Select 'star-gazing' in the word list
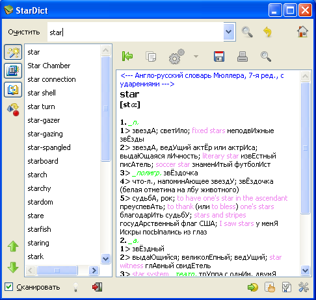 (x=45, y=134)
